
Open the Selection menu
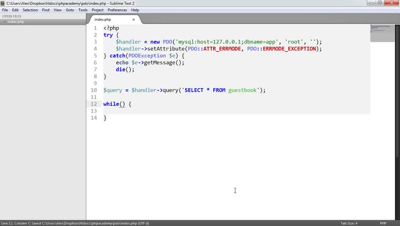click(30, 10)
